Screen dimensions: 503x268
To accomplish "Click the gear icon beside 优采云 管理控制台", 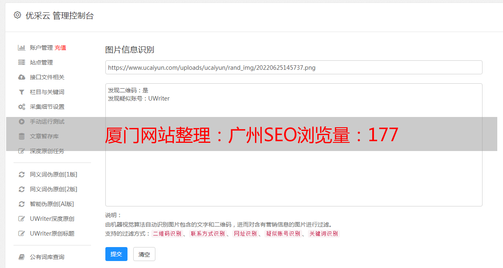I will click(17, 15).
